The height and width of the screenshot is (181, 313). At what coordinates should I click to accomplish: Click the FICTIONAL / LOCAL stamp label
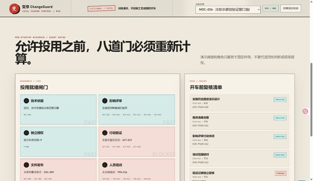101,8
